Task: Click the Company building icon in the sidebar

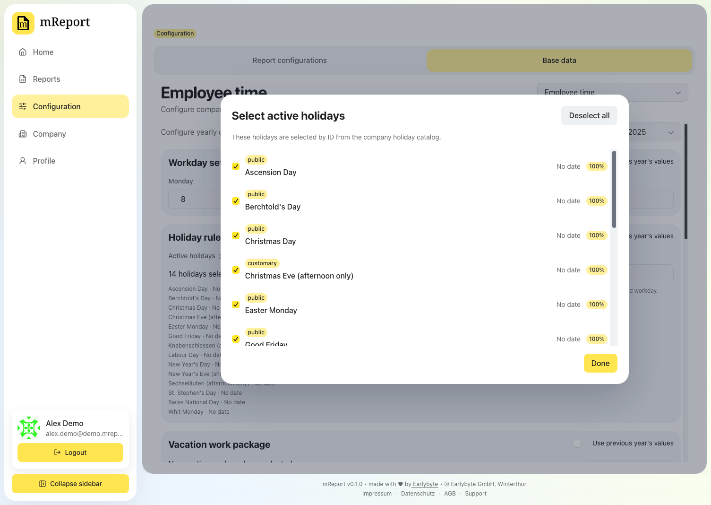Action: [23, 134]
